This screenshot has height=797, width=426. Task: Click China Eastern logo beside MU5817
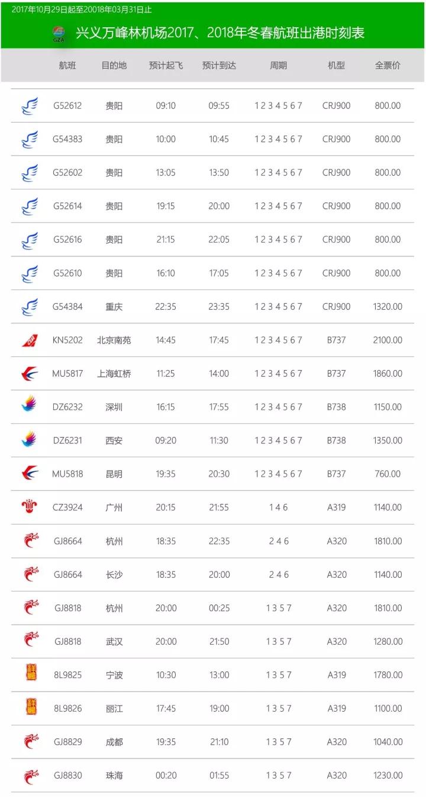[30, 374]
